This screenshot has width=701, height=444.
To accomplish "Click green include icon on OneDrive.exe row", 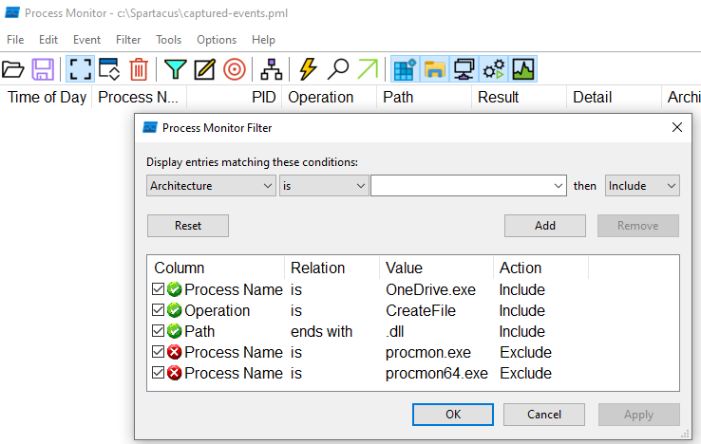I will (175, 289).
